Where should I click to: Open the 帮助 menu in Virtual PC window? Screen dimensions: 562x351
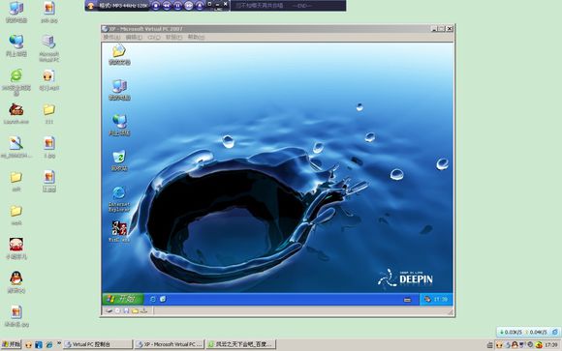(196, 37)
